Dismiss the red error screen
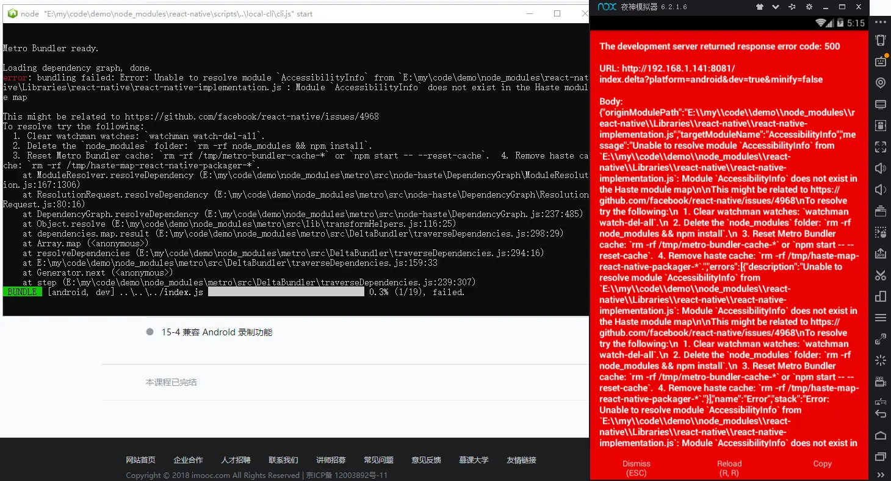The height and width of the screenshot is (481, 891). click(x=637, y=468)
